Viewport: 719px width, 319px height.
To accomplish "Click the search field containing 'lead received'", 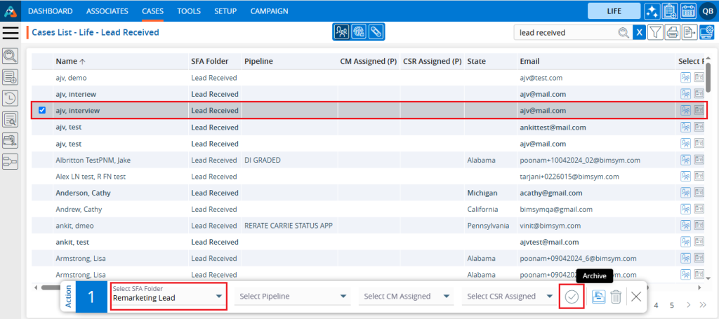I will click(565, 32).
